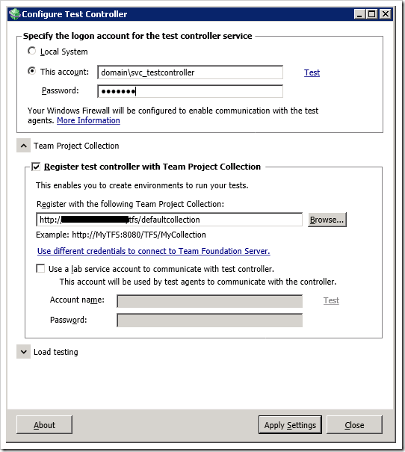The width and height of the screenshot is (405, 452).
Task: Click the greyed Test link by Account name
Action: coord(331,300)
